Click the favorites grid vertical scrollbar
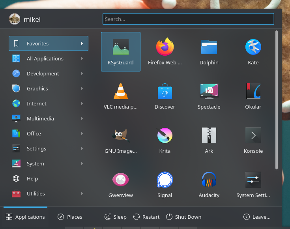Viewport: 290px width, 229px height. tap(276, 99)
